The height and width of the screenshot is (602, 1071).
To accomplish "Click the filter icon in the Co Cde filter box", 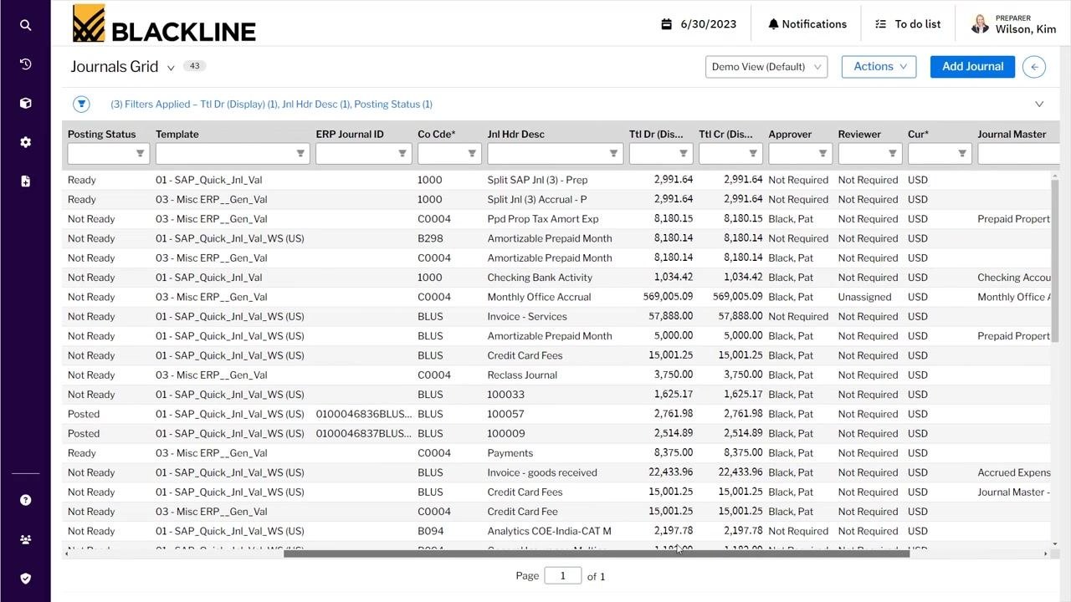I will [472, 154].
